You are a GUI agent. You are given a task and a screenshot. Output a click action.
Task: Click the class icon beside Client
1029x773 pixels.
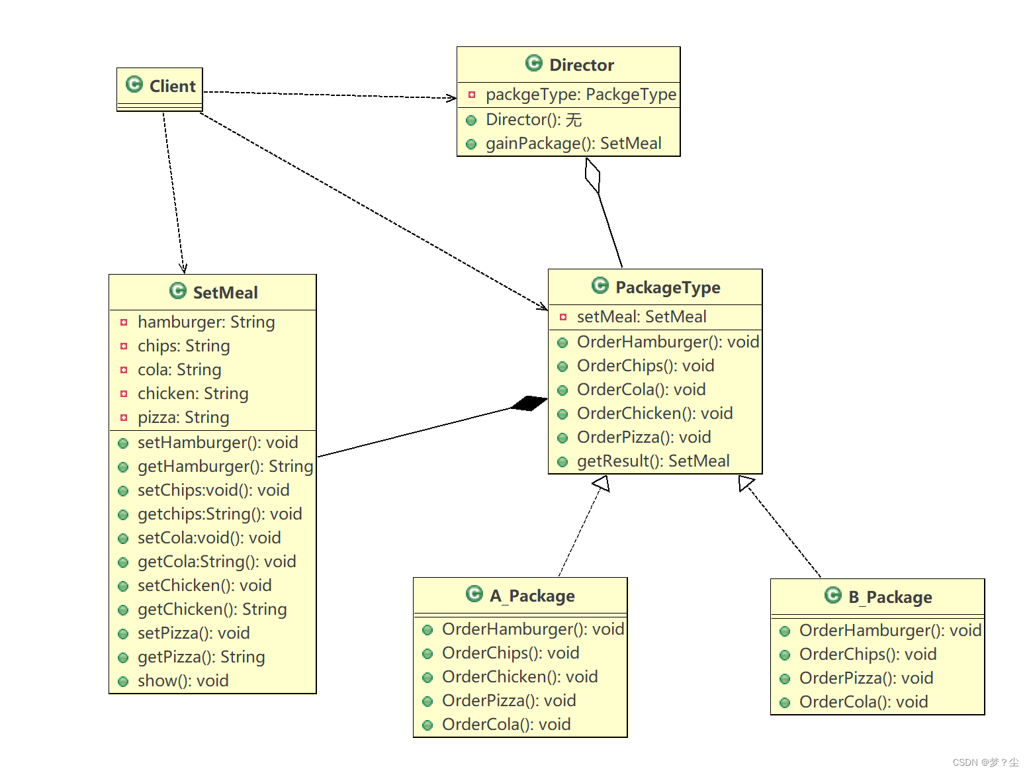coord(134,84)
